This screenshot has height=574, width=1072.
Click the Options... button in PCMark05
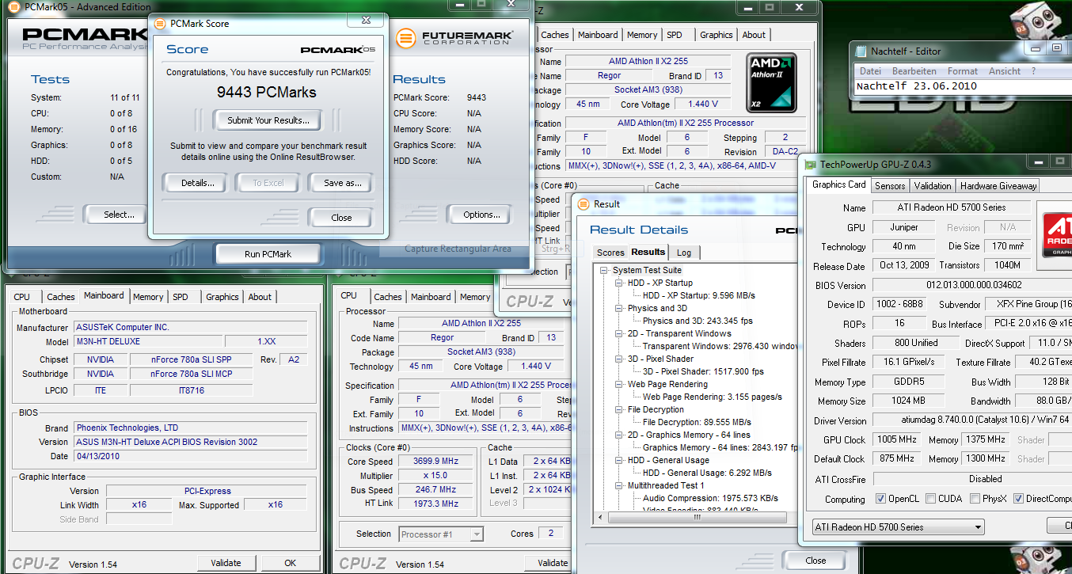pyautogui.click(x=481, y=215)
